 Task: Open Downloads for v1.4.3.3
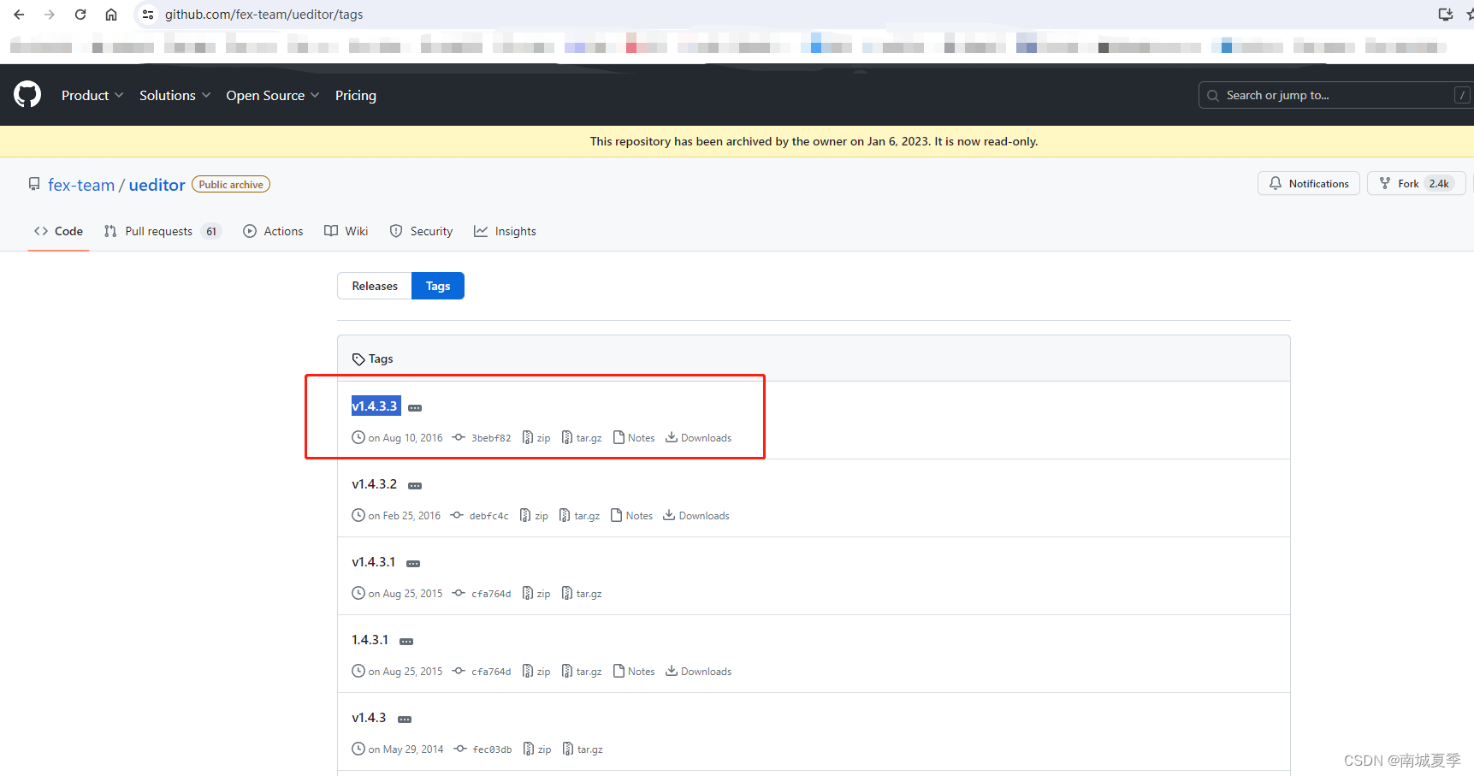pos(699,438)
